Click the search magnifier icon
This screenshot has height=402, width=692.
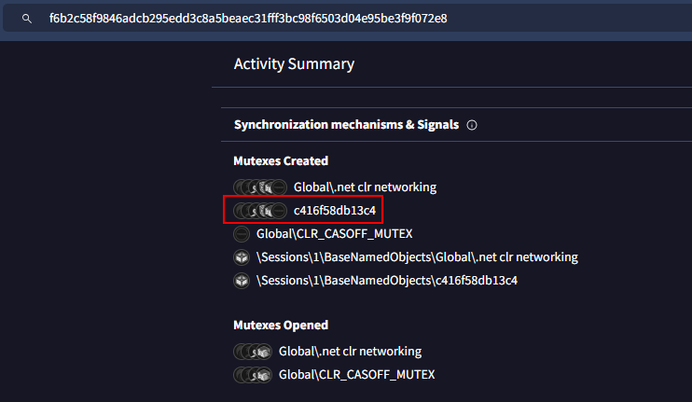[26, 19]
